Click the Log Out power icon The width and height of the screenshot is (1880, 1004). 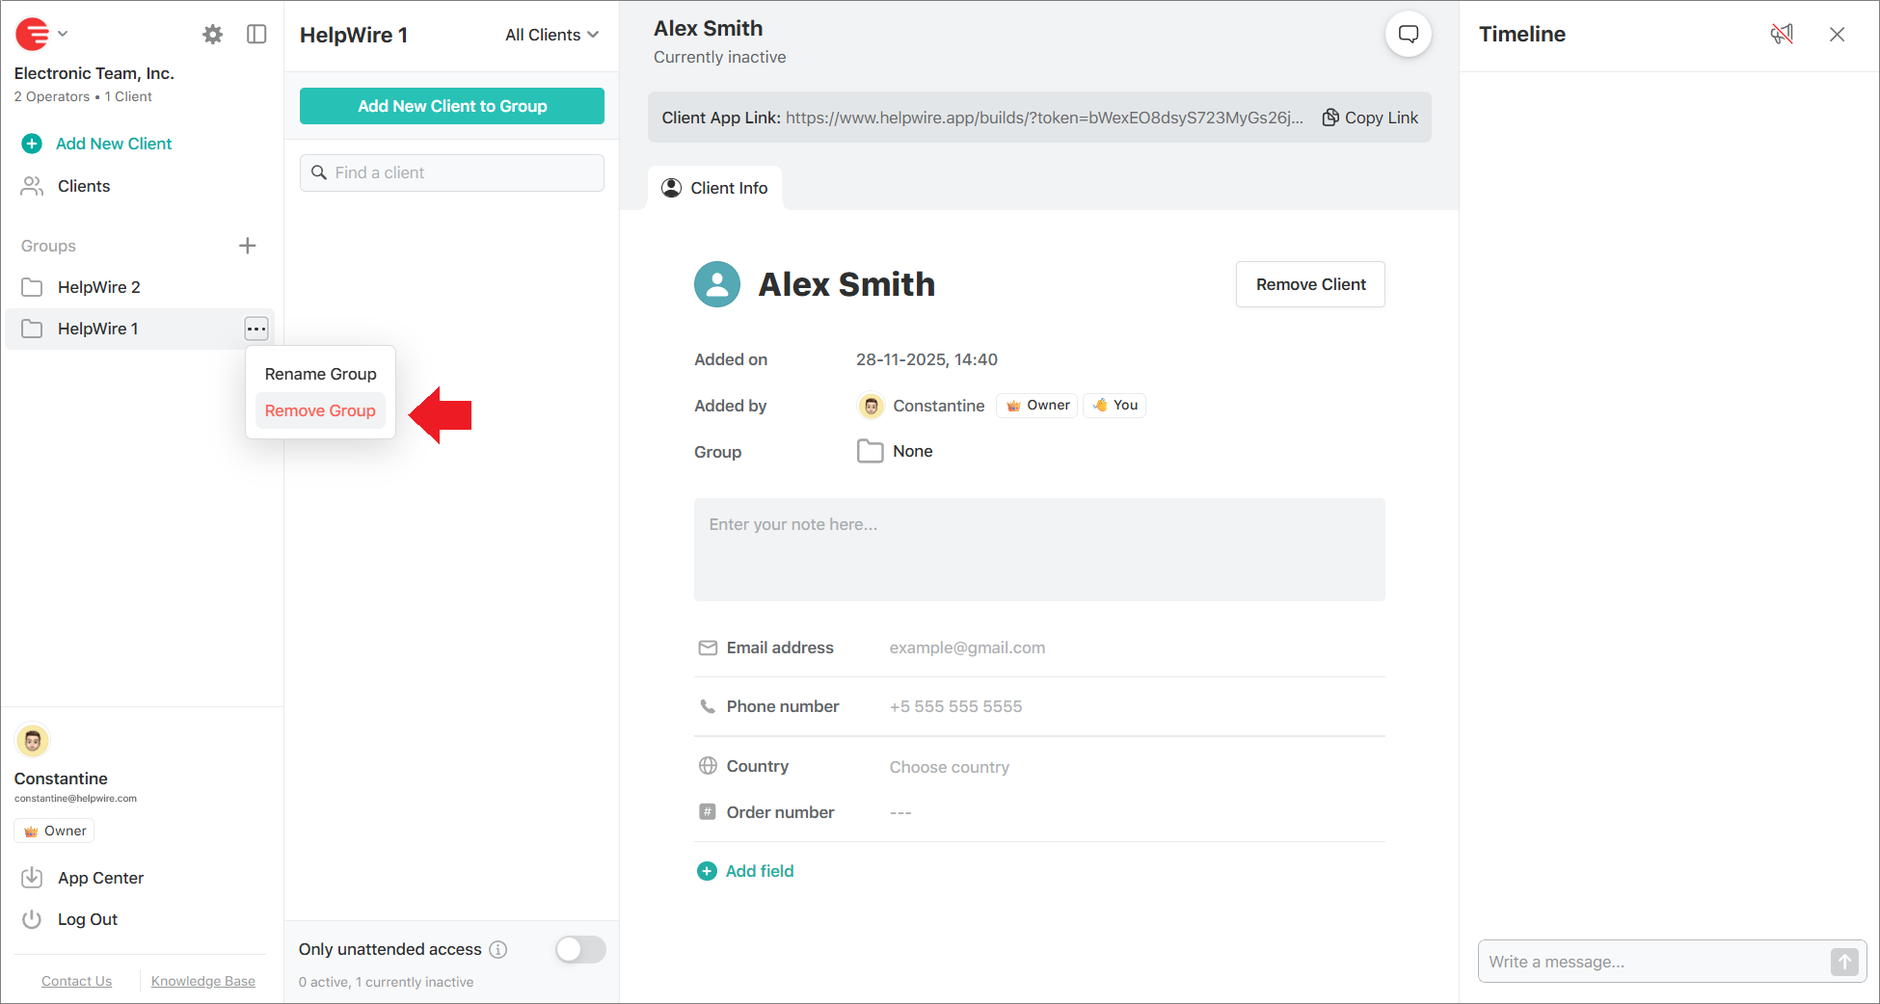[x=32, y=918]
